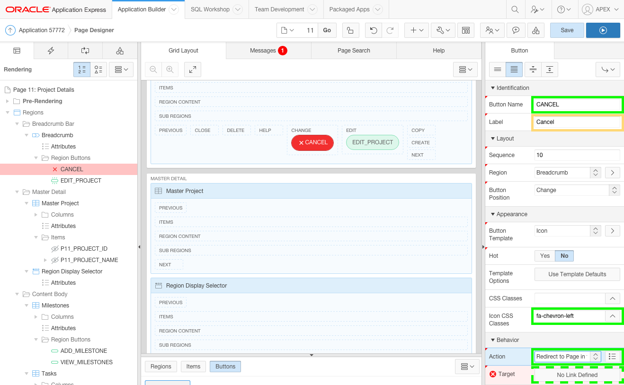Go to the Icon button template
Screen dimensions: 624x385
point(613,231)
